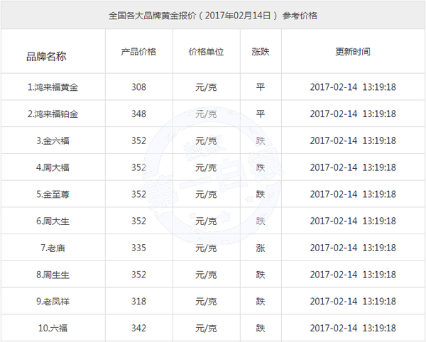Click '跌' status in 周生生 row
The width and height of the screenshot is (426, 342).
261,275
